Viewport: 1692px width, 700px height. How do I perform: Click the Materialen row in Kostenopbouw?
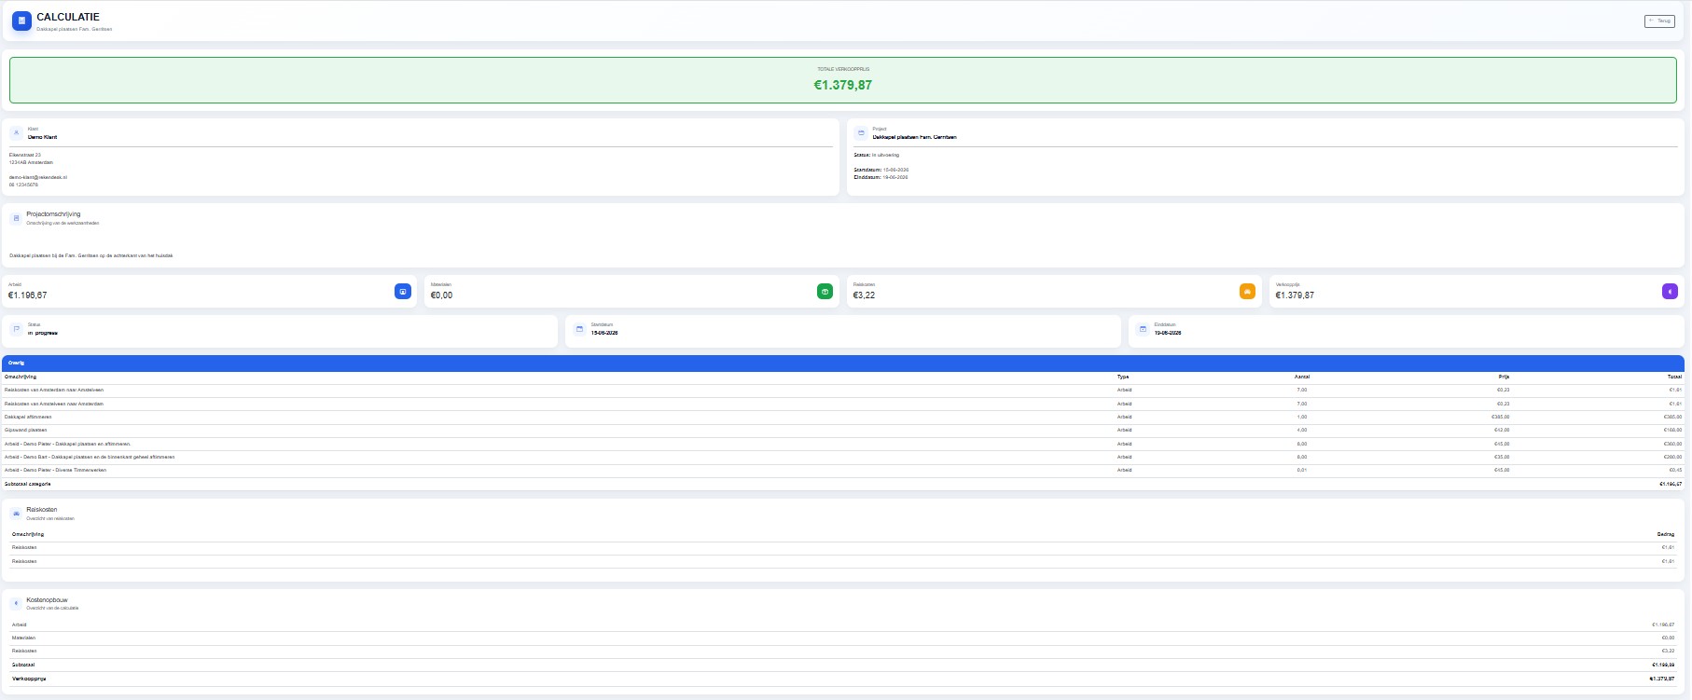pyautogui.click(x=843, y=638)
